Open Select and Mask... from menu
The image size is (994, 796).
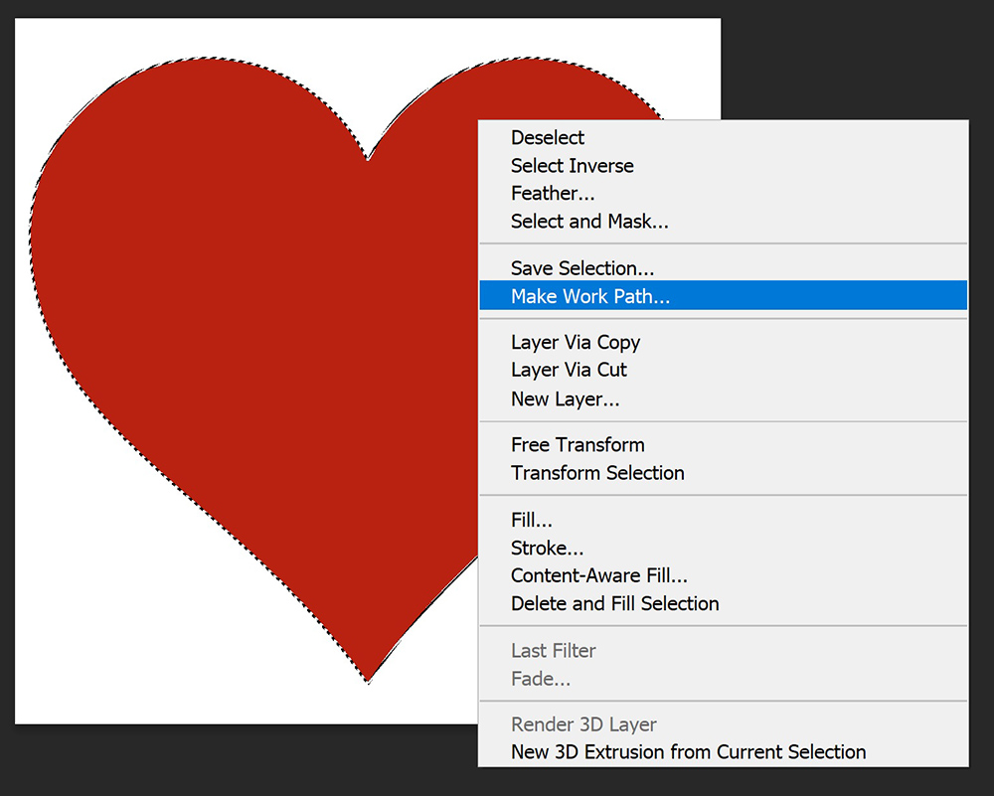(724, 222)
